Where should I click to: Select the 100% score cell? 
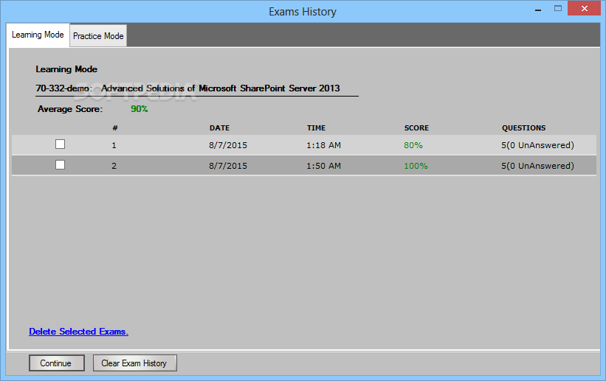pyautogui.click(x=416, y=166)
